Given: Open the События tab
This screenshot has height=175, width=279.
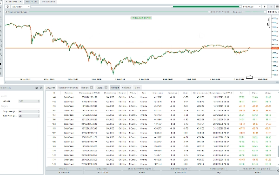Looking at the screenshot, I should tap(126, 87).
